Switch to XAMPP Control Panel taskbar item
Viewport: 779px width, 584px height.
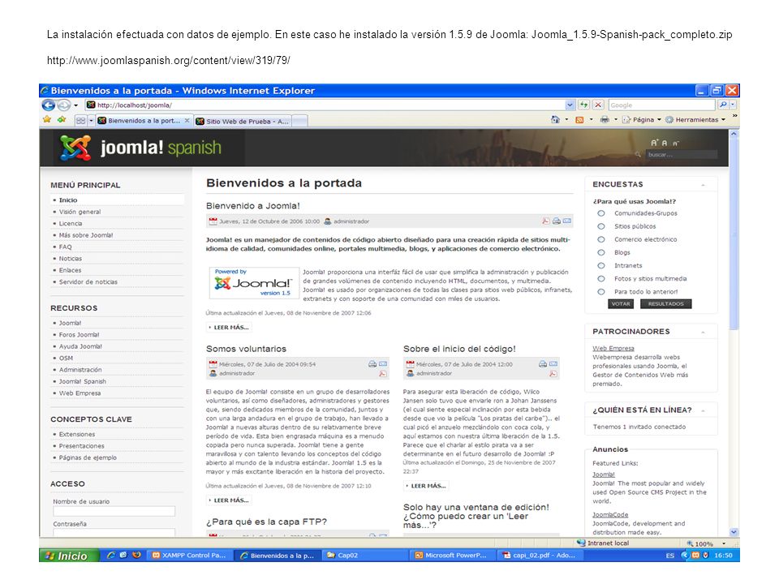(x=189, y=555)
